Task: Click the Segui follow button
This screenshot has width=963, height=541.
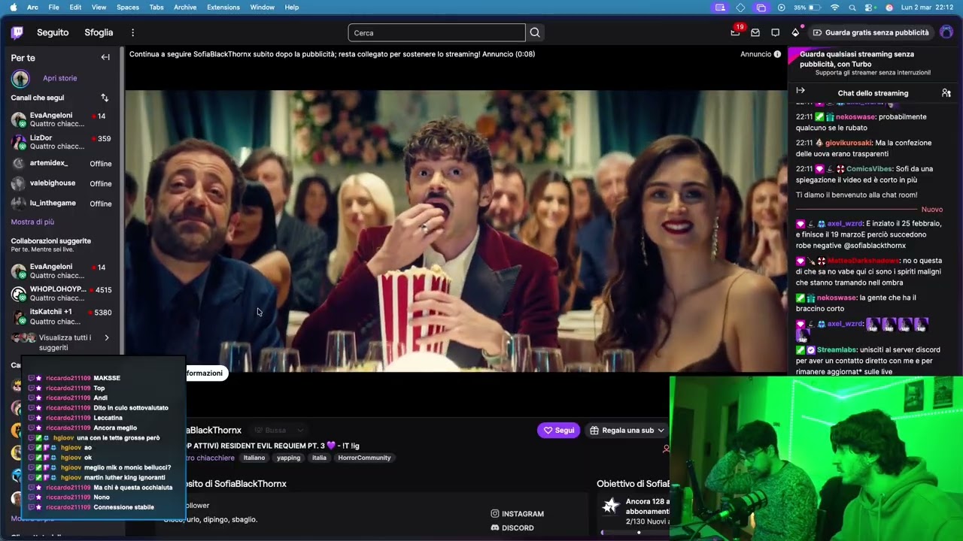Action: [559, 431]
